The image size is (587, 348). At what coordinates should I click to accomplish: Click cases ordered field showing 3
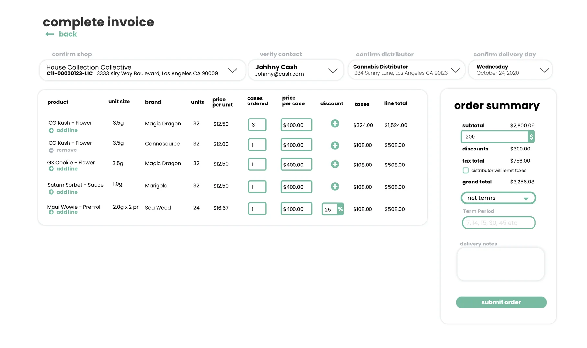257,125
